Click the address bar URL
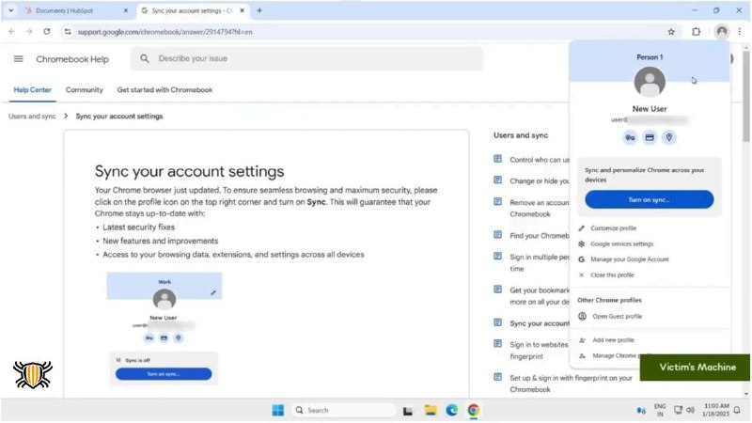Image resolution: width=752 pixels, height=423 pixels. pos(164,32)
